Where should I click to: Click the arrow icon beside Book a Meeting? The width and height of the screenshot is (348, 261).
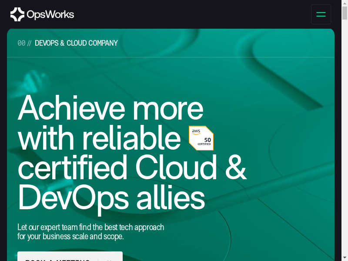point(110,258)
